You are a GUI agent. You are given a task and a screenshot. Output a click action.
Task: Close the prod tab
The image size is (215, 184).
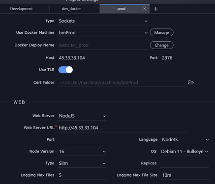tap(145, 9)
